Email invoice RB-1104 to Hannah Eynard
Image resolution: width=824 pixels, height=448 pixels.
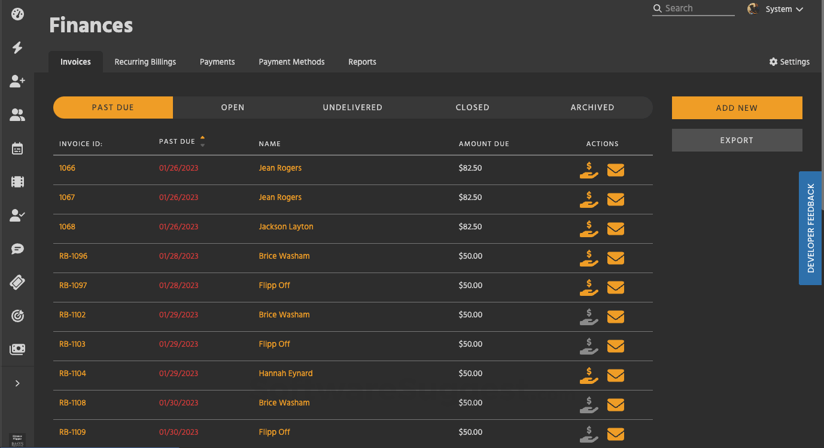[x=616, y=376]
